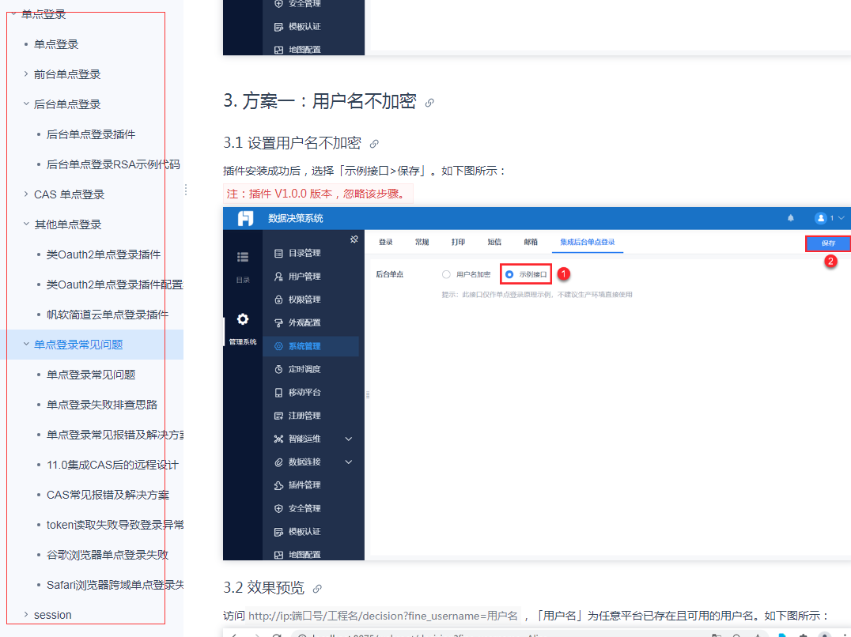Click the red note 插件 V1.0.0 版本
Screen dimensions: 851x637
pyautogui.click(x=318, y=194)
